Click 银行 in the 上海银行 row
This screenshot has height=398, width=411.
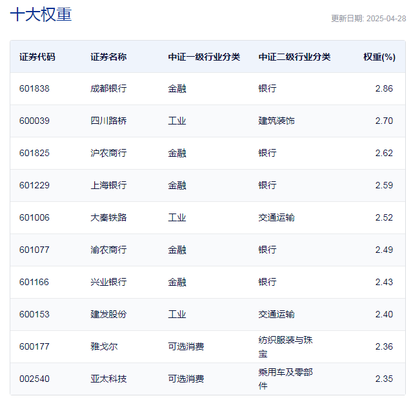[x=267, y=185]
